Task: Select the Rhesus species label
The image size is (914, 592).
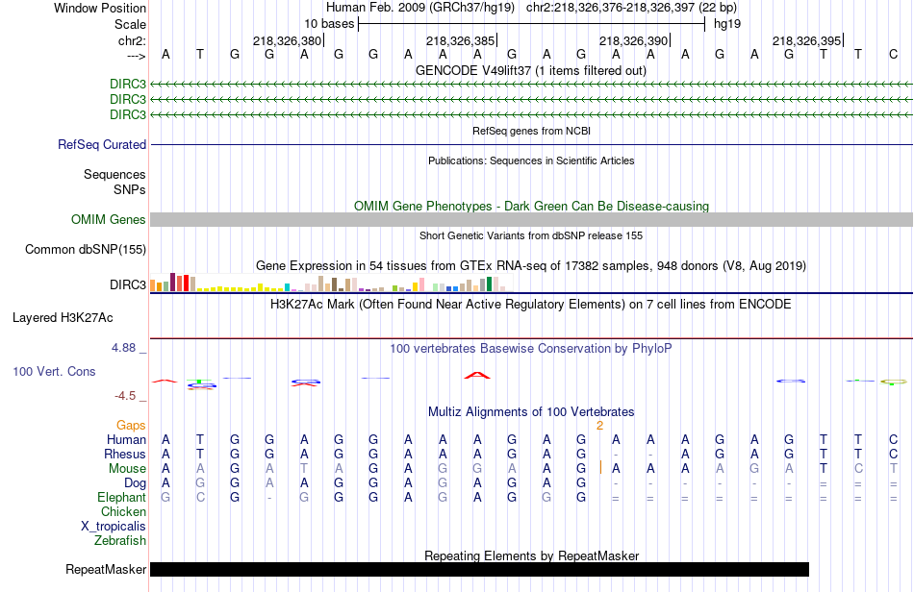Action: [x=125, y=454]
